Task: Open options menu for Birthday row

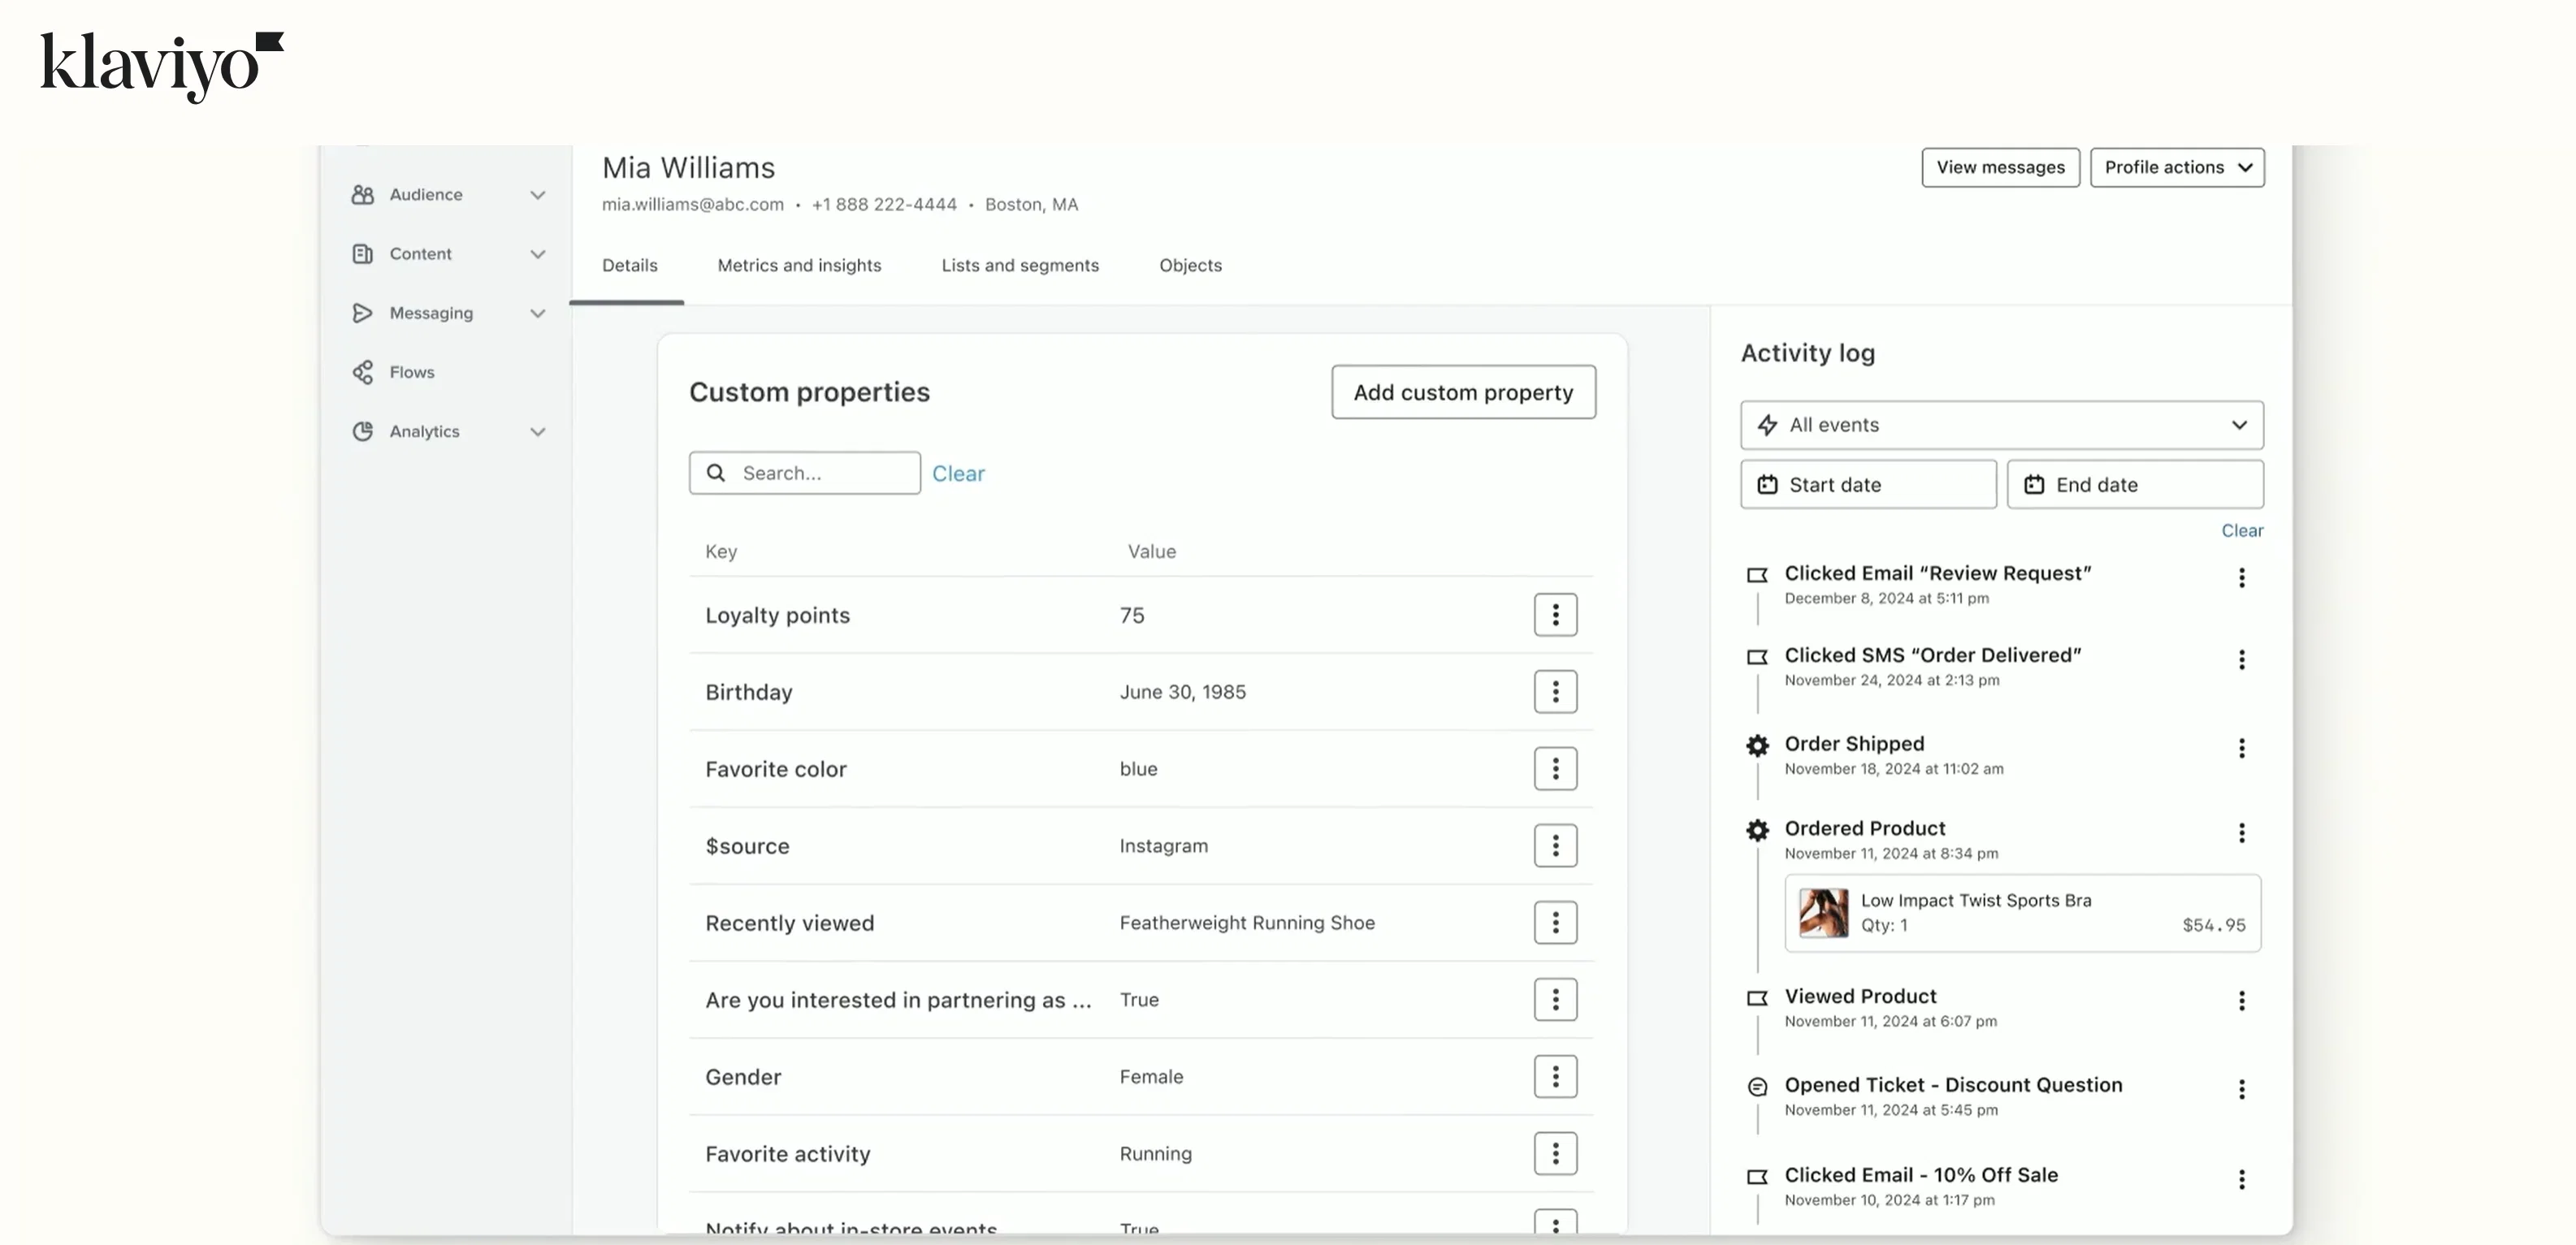Action: point(1555,692)
